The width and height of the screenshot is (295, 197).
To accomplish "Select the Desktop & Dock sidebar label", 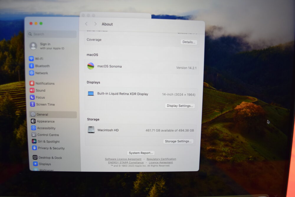I will pos(50,158).
